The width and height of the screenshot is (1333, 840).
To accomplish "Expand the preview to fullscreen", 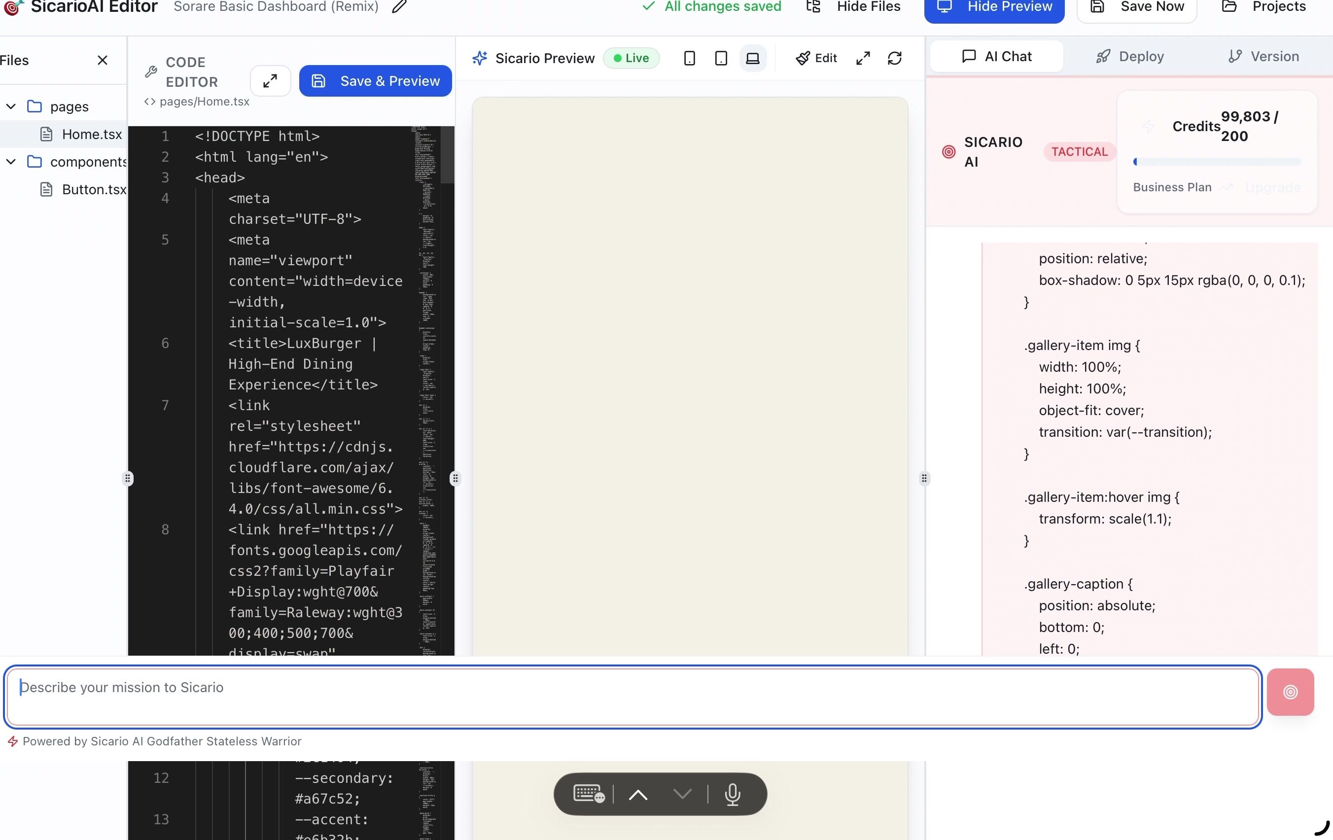I will [863, 58].
